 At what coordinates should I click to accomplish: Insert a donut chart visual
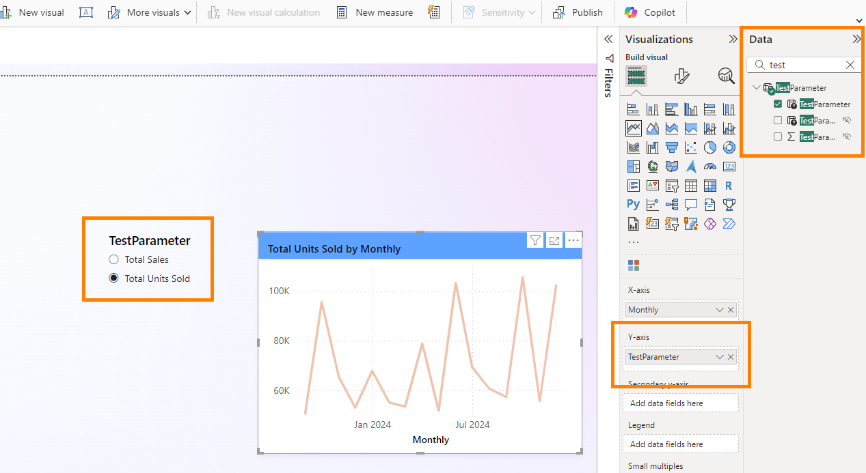[x=729, y=147]
